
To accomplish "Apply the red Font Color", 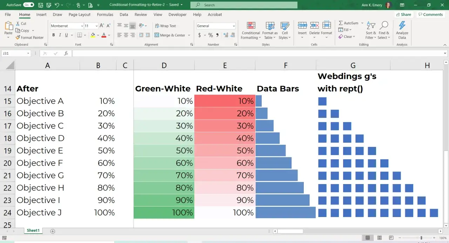I will pos(104,35).
